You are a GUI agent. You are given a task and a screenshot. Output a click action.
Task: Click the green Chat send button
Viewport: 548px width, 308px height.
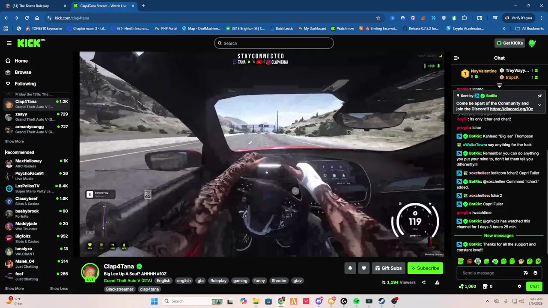pyautogui.click(x=534, y=286)
